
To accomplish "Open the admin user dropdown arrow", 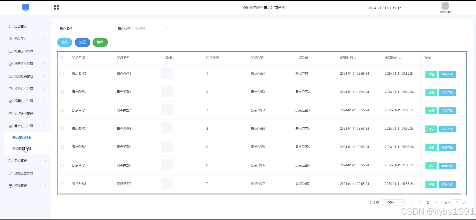I will (x=451, y=12).
